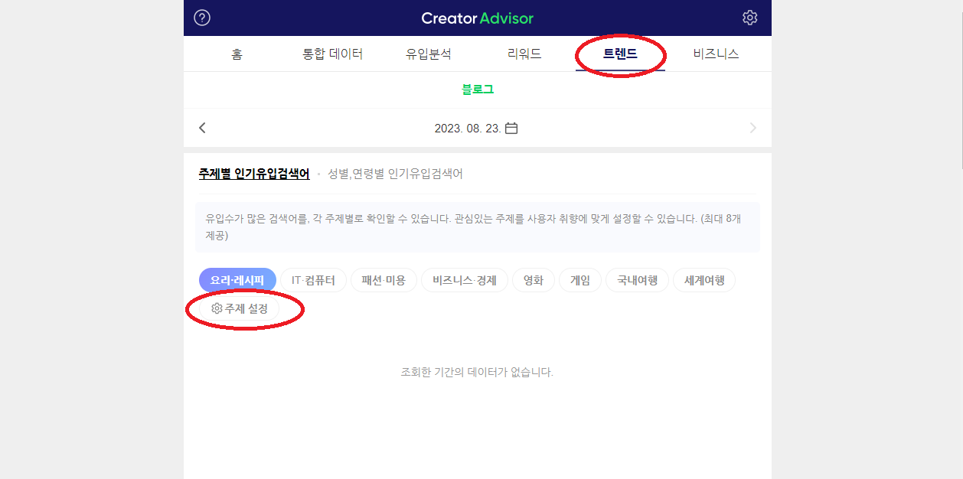
Task: Switch to the 리워드 tab
Action: (x=524, y=54)
